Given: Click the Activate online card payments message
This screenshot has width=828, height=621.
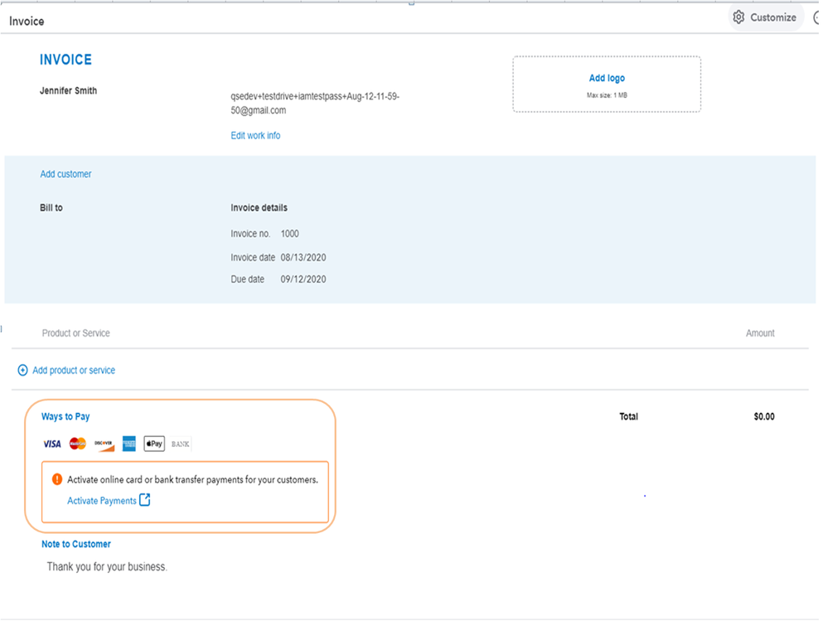Looking at the screenshot, I should [x=192, y=480].
